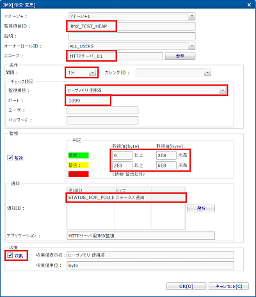This screenshot has height=297, width=256.
Task: Click the ポート field showing 1099
Action: pos(88,101)
